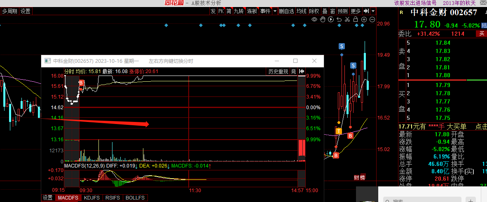487x202 pixels.
Task: Click the red 买 button near 委比
Action: click(481, 33)
